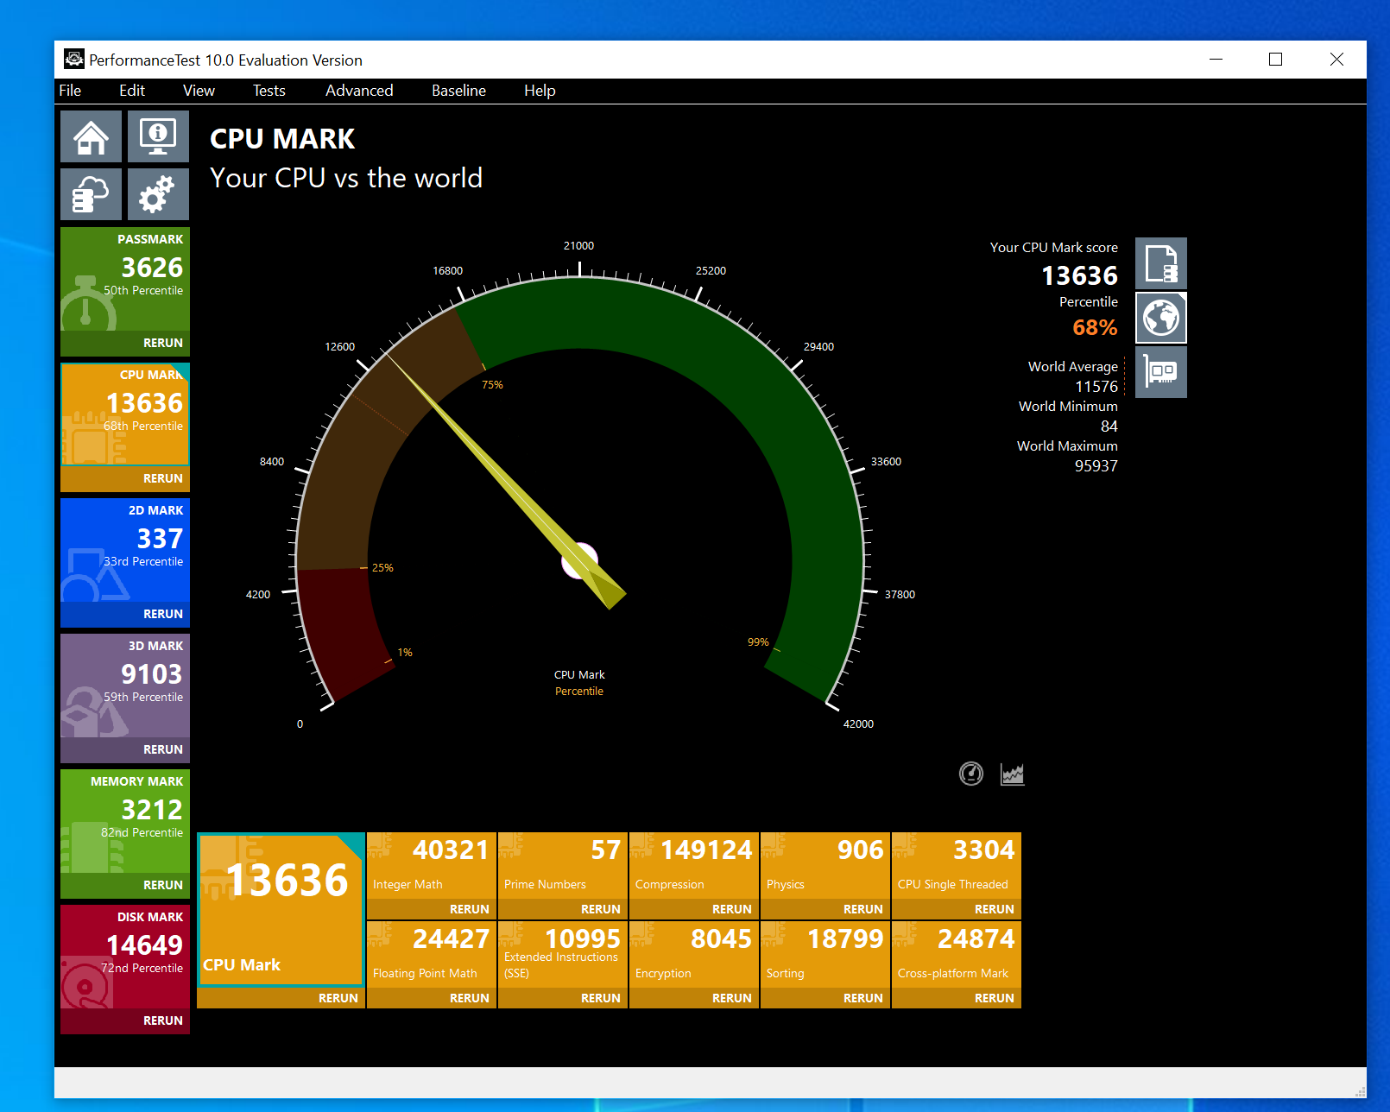Rerun the Physics test

coord(863,909)
